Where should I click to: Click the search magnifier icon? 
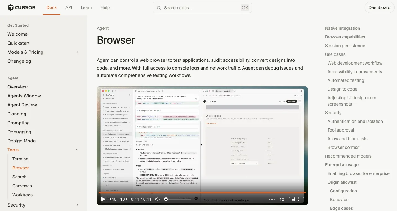(x=159, y=8)
